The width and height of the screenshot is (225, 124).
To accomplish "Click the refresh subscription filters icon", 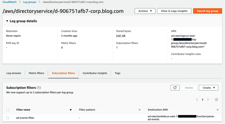I will pos(175,88).
